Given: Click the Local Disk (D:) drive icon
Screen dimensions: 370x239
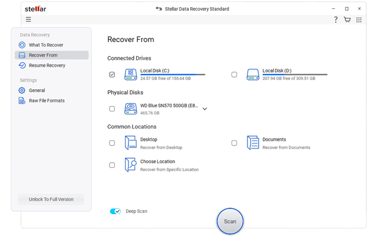Looking at the screenshot, I should 253,75.
